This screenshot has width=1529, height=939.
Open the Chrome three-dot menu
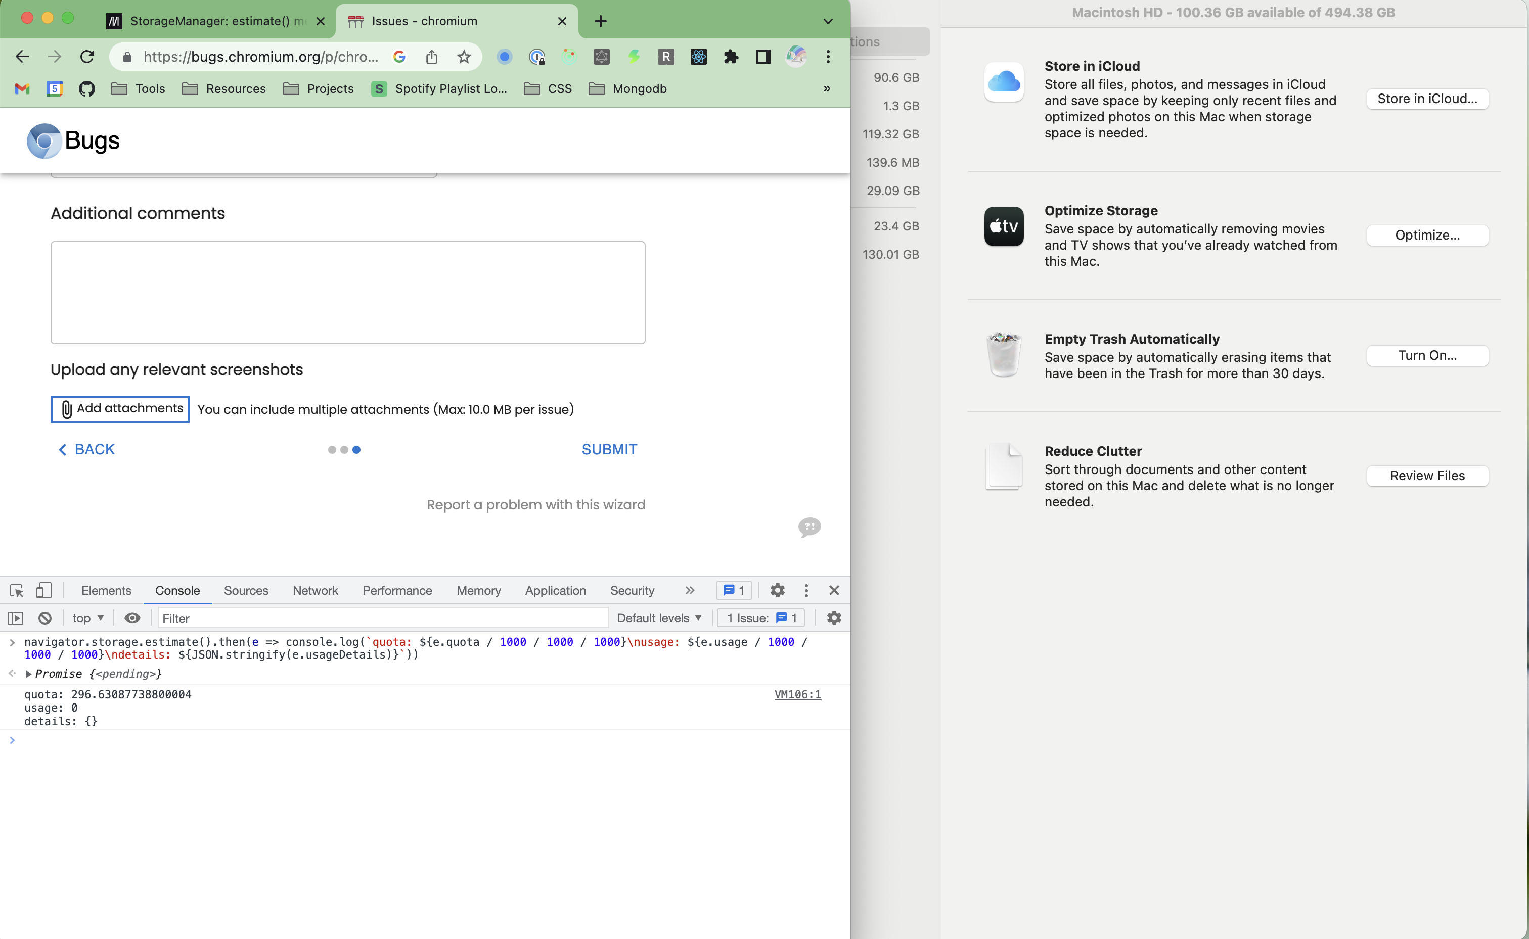click(828, 57)
